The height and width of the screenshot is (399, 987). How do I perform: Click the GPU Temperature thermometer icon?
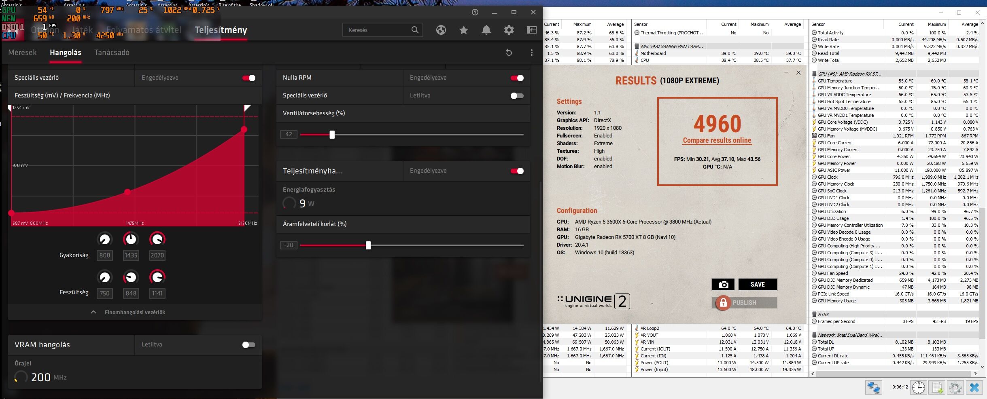(x=814, y=81)
